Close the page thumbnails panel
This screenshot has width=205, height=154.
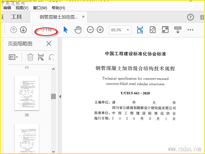pyautogui.click(x=49, y=44)
